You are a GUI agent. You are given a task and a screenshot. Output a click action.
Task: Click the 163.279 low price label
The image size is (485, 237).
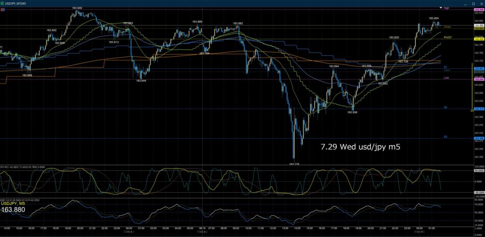click(x=294, y=164)
